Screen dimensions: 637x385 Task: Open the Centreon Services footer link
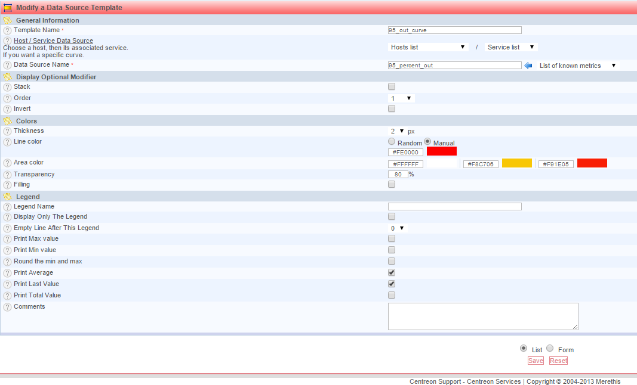[x=494, y=381]
